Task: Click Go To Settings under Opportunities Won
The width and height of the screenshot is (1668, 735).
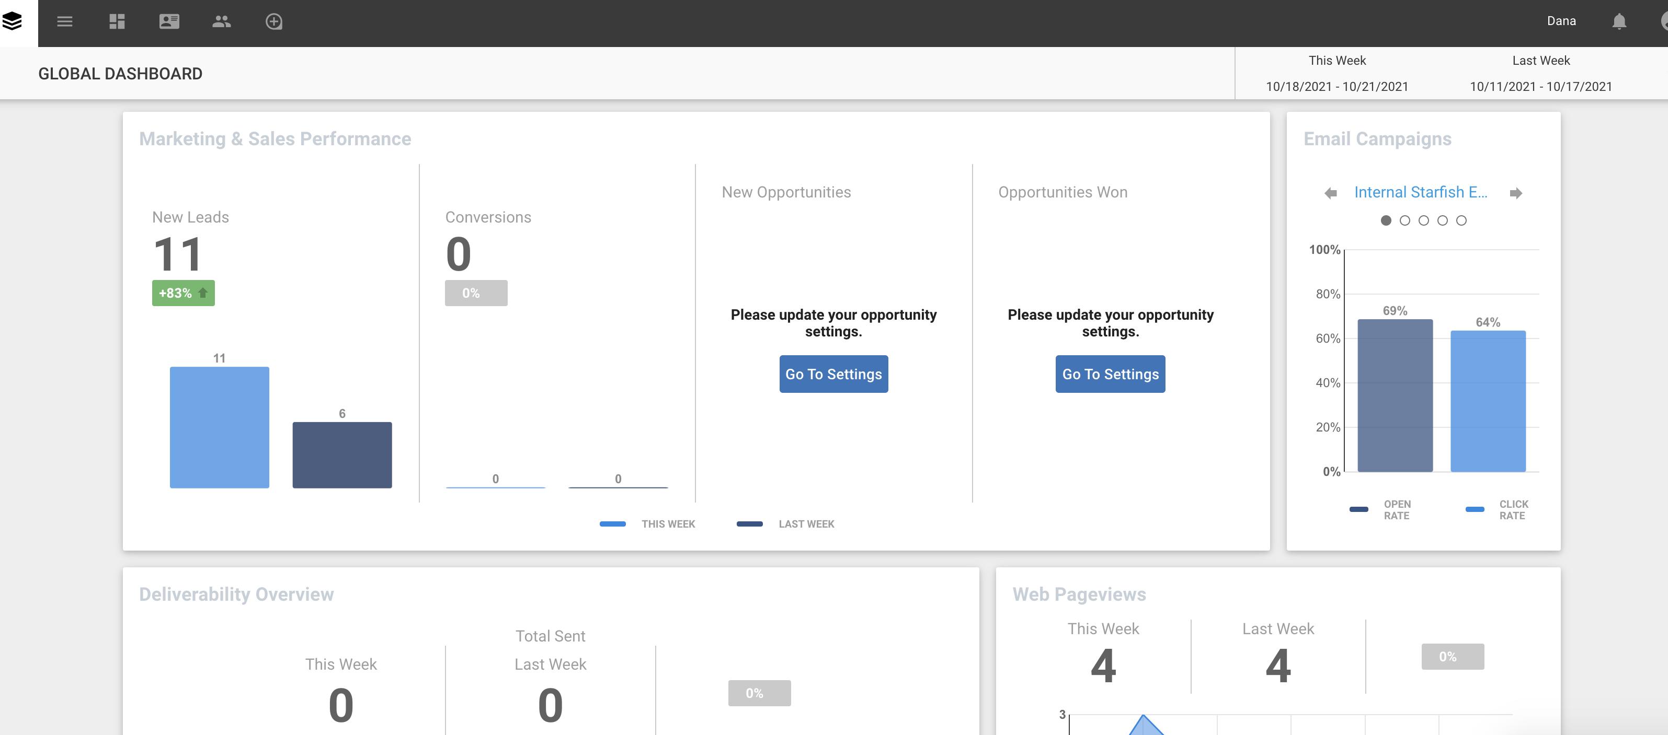Action: point(1110,374)
